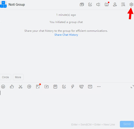134x129 pixels.
Task: Open group tasks checkmark icon in header
Action: pyautogui.click(x=90, y=4)
